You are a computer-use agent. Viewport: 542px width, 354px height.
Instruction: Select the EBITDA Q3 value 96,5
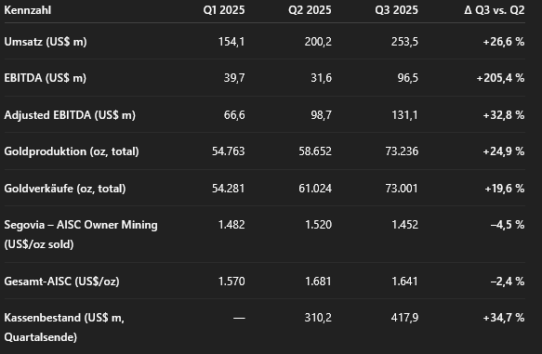coord(408,78)
